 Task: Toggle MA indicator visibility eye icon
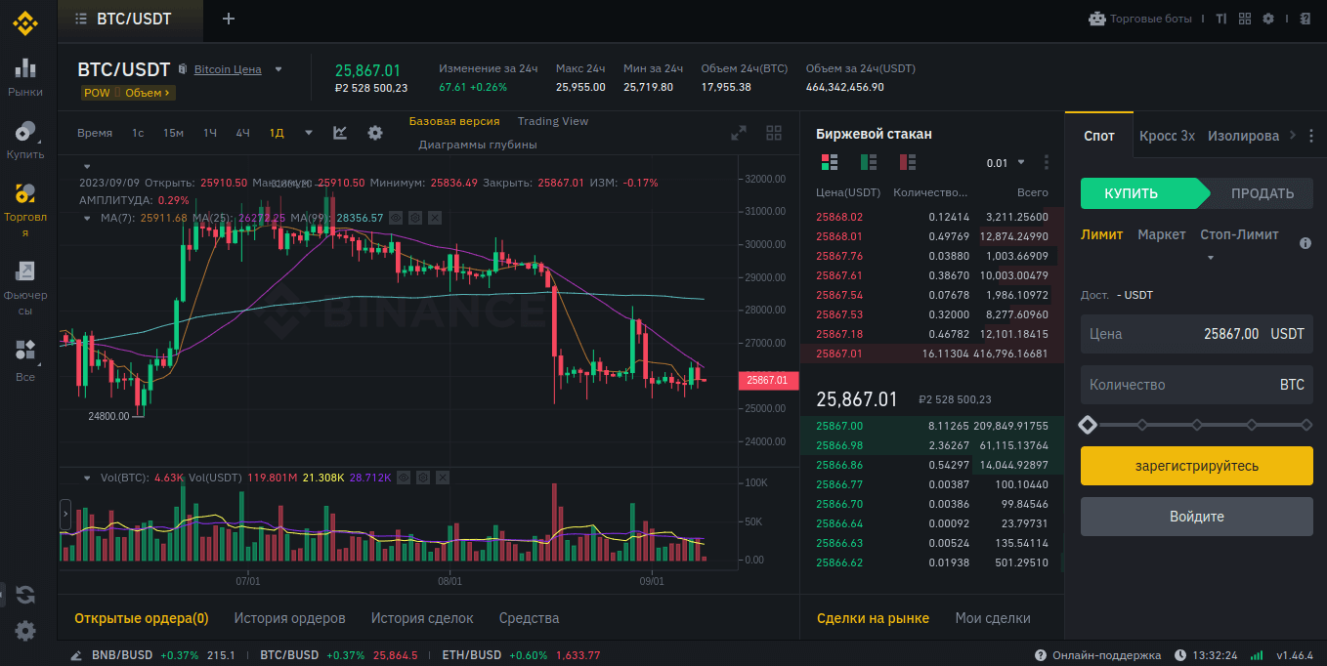coord(396,218)
